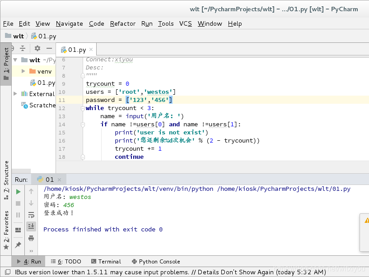Click the 01.py breadcrumb
The image size is (369, 277).
pos(44,36)
